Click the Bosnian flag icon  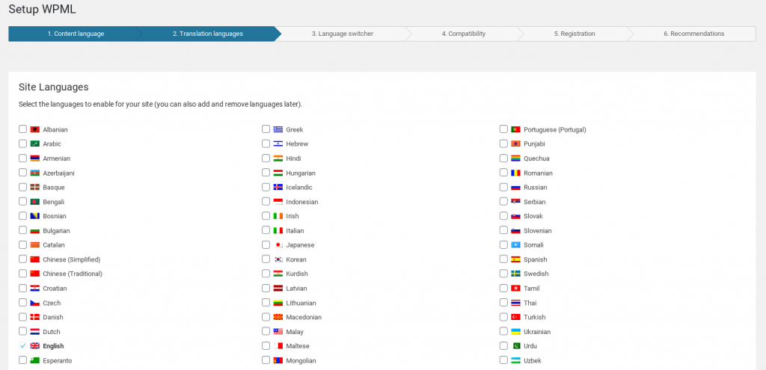point(34,216)
